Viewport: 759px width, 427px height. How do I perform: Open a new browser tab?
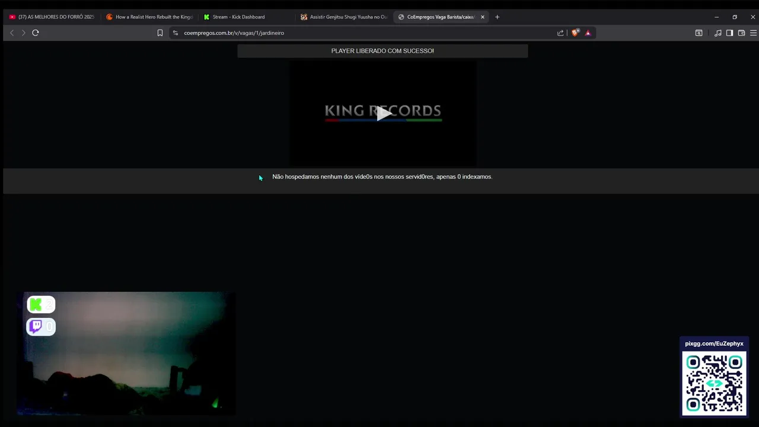(497, 17)
